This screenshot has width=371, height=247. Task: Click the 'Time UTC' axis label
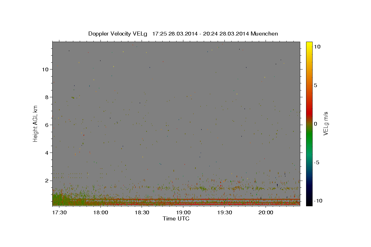tap(176, 219)
